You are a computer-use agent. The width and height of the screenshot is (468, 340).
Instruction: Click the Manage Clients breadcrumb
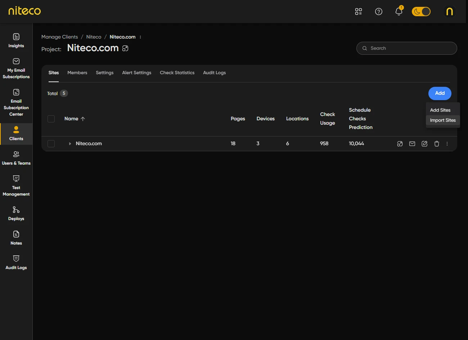click(59, 37)
